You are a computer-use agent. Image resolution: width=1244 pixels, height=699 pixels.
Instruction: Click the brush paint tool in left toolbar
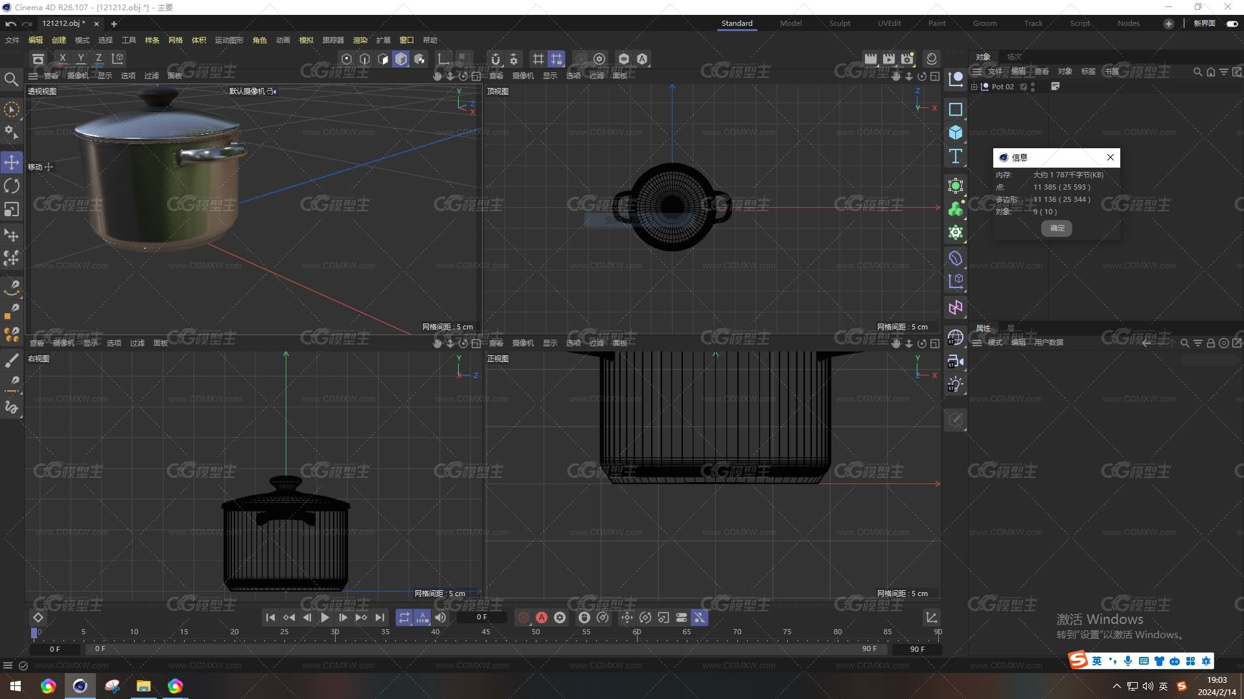click(12, 361)
